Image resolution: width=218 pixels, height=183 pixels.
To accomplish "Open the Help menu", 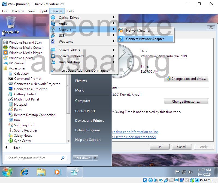I will [x=70, y=11].
